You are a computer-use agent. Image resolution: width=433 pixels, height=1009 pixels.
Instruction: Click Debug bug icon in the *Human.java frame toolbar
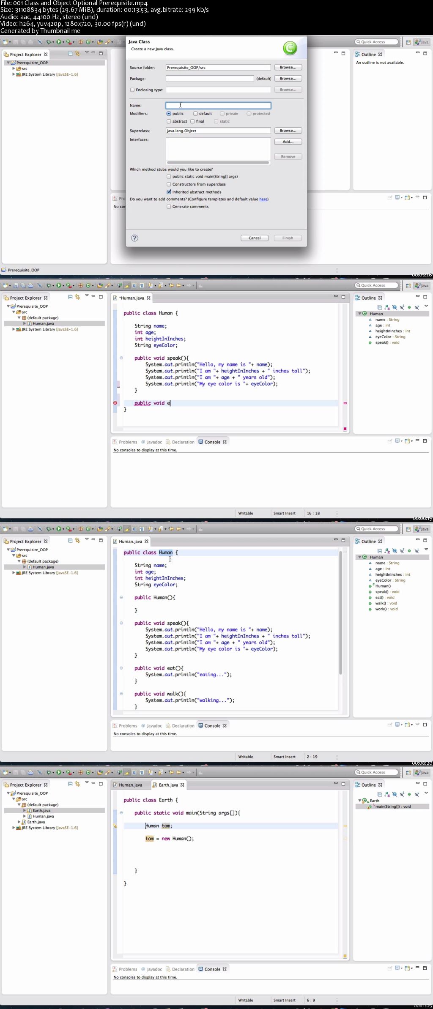[49, 285]
